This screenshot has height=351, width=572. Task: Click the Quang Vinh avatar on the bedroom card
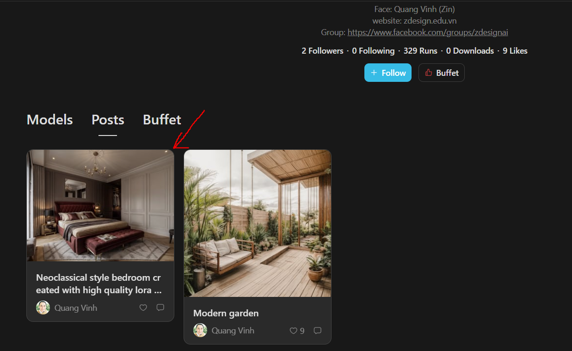pyautogui.click(x=43, y=308)
